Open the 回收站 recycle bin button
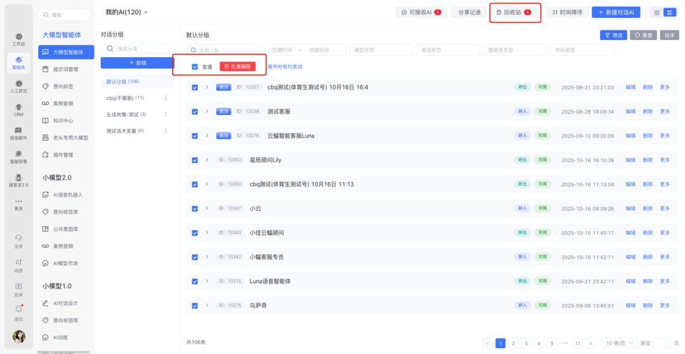 (514, 12)
